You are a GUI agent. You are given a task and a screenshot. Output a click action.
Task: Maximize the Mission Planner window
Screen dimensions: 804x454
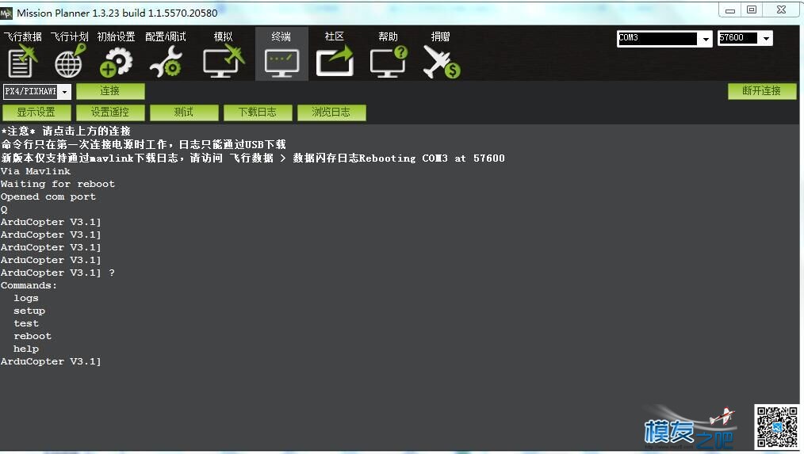(752, 10)
